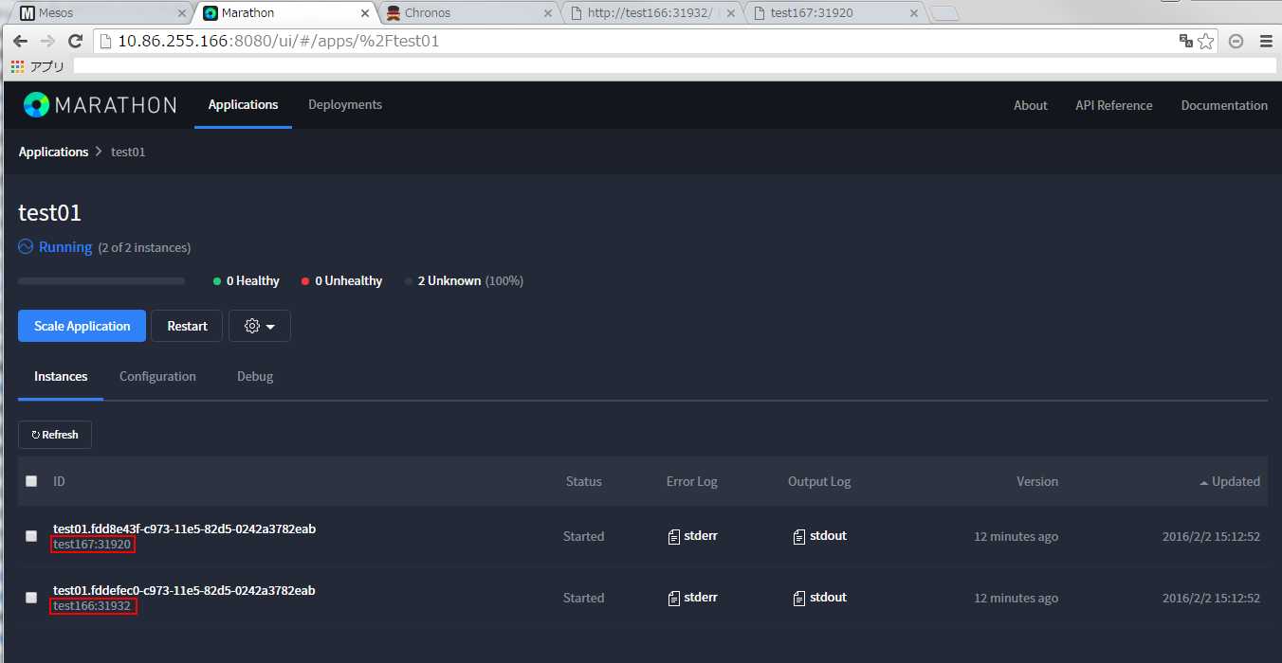Image resolution: width=1282 pixels, height=663 pixels.
Task: Check the test01.fdd8e43f instance checkbox
Action: pos(31,536)
